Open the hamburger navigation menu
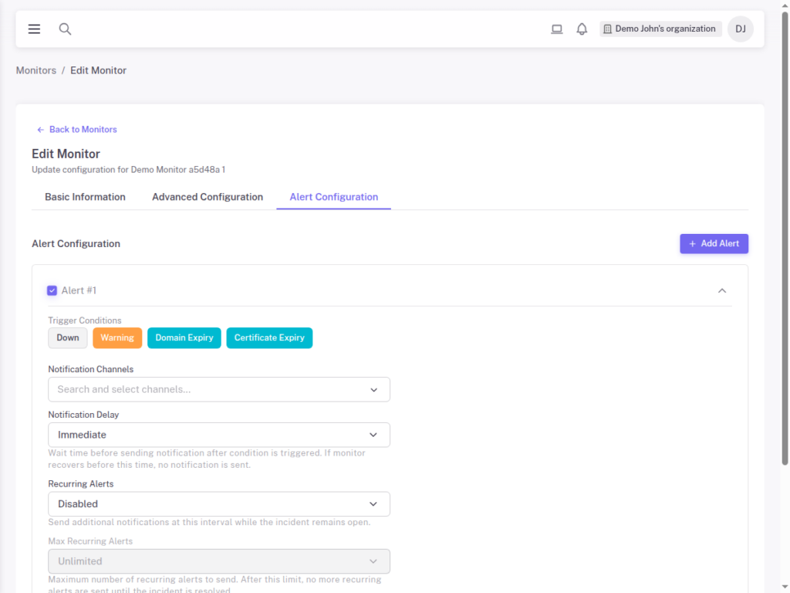790x593 pixels. [x=34, y=29]
